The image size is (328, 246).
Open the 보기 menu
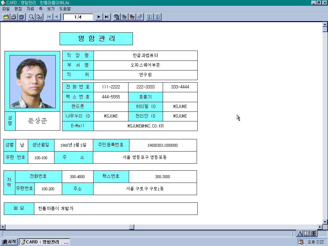tap(51, 9)
